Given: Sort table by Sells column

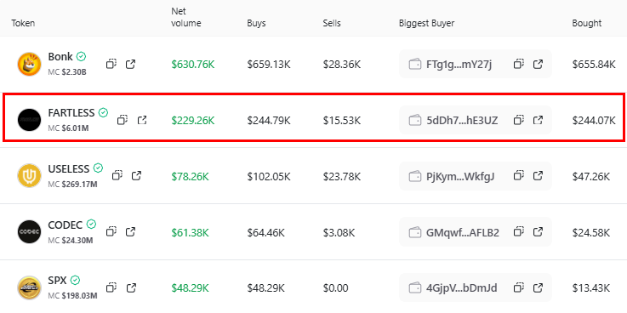Looking at the screenshot, I should [332, 23].
